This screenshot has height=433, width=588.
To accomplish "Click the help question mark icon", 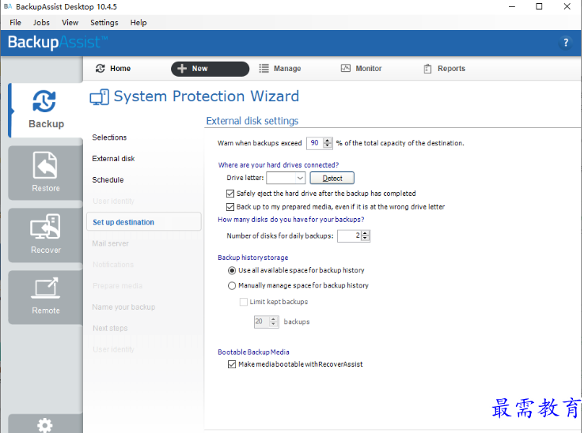I will pos(566,43).
